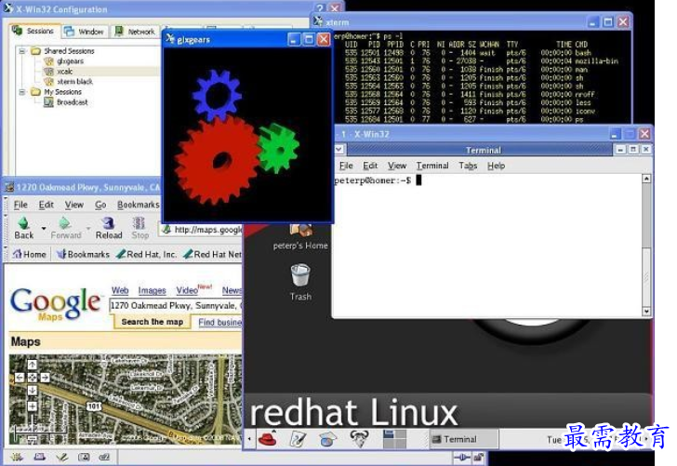This screenshot has height=466, width=677.
Task: Launch the pen-and-paper application on panel
Action: click(x=298, y=439)
